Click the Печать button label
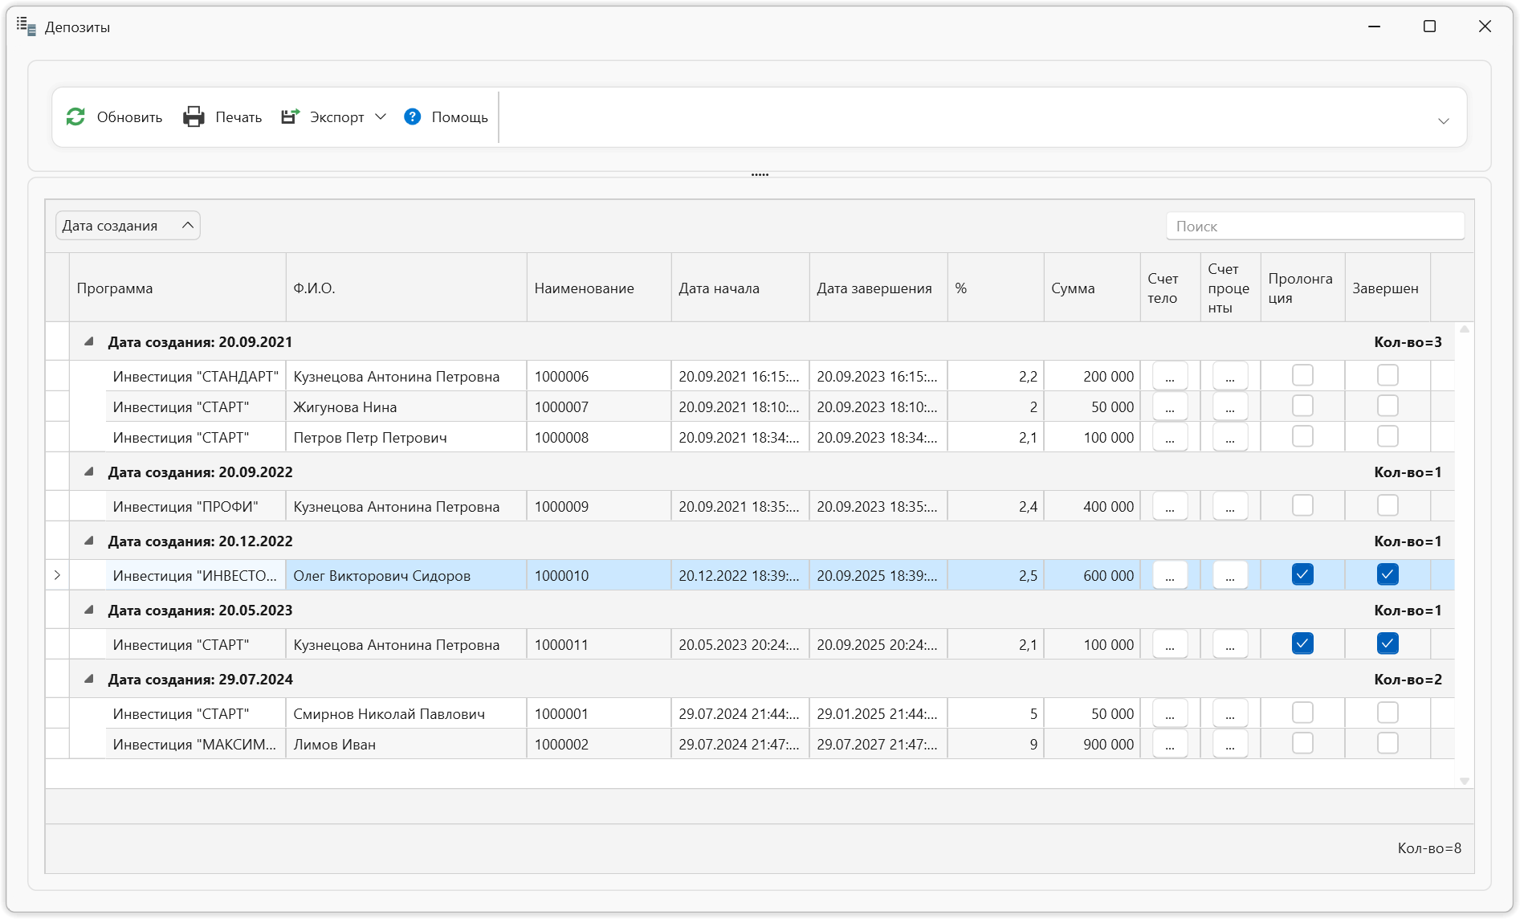Viewport: 1520px width, 919px height. 238,117
